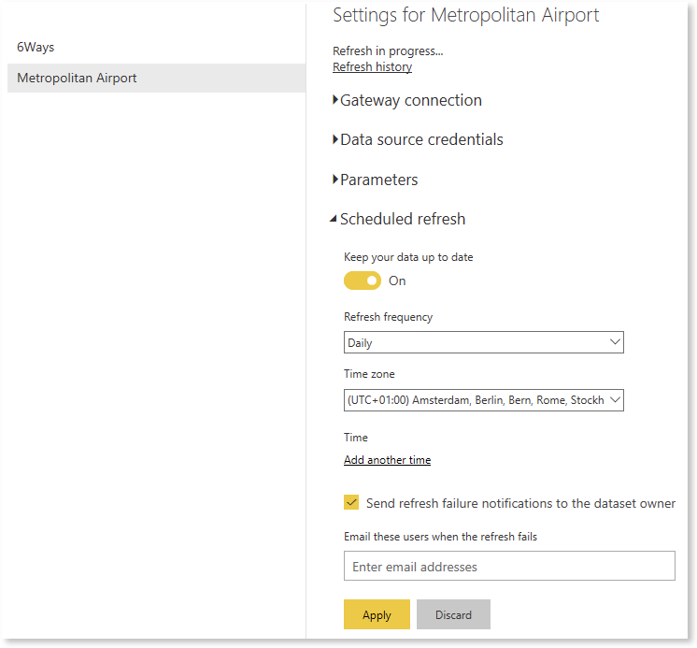Screen dimensions: 697x648
Task: Collapse the Scheduled refresh heading text
Action: 403,219
